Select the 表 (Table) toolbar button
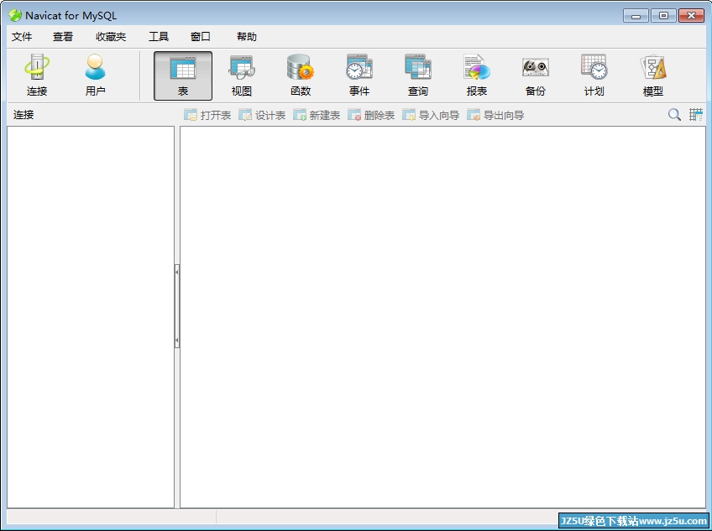Image resolution: width=712 pixels, height=531 pixels. tap(183, 75)
